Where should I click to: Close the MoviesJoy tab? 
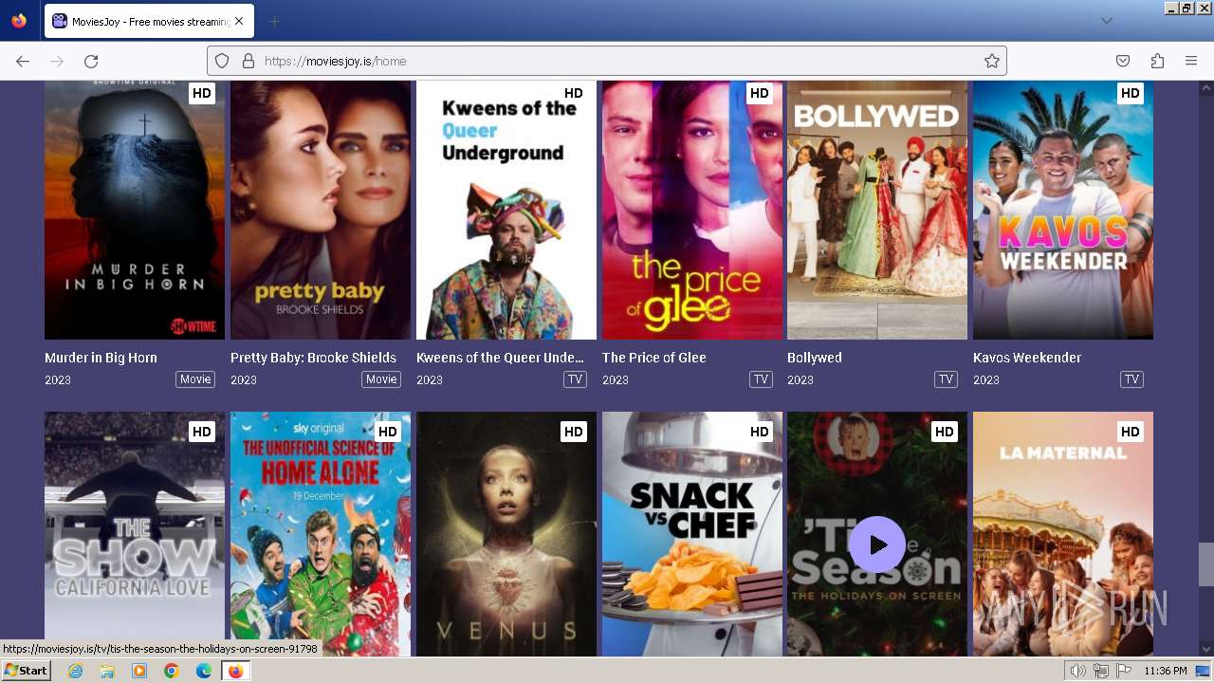(239, 21)
